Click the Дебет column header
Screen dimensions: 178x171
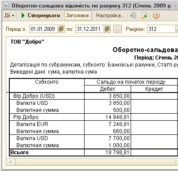(x=108, y=89)
